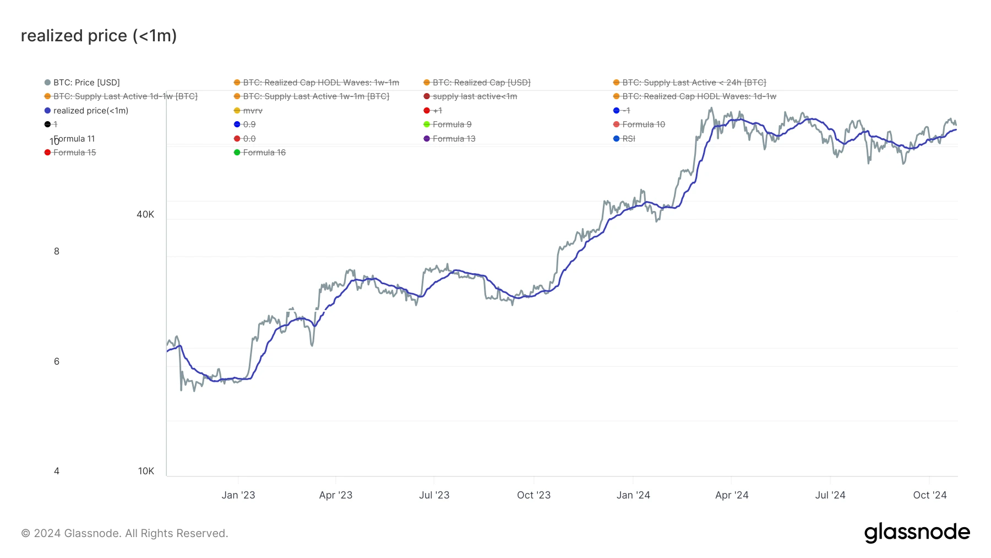Screen dimensions: 991x558
Task: Click the Oct '24 x-axis label
Action: [930, 495]
